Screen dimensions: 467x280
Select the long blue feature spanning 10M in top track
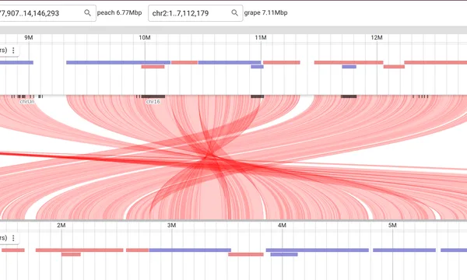tap(118, 62)
